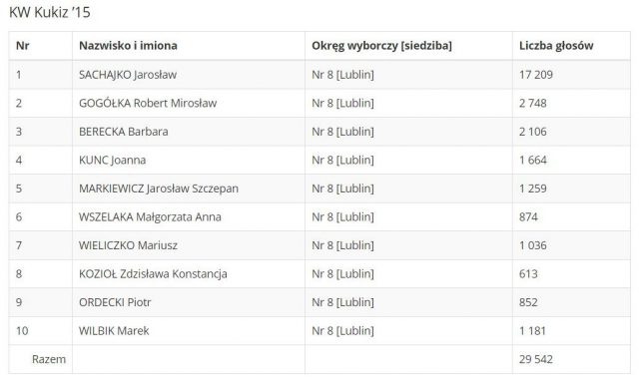The width and height of the screenshot is (639, 383).
Task: Click the Okręg wyborczy [siedziba] header
Action: click(x=381, y=46)
